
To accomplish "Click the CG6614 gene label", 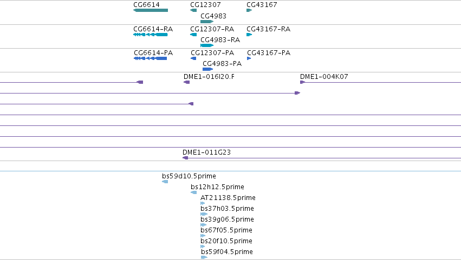I will coord(146,5).
